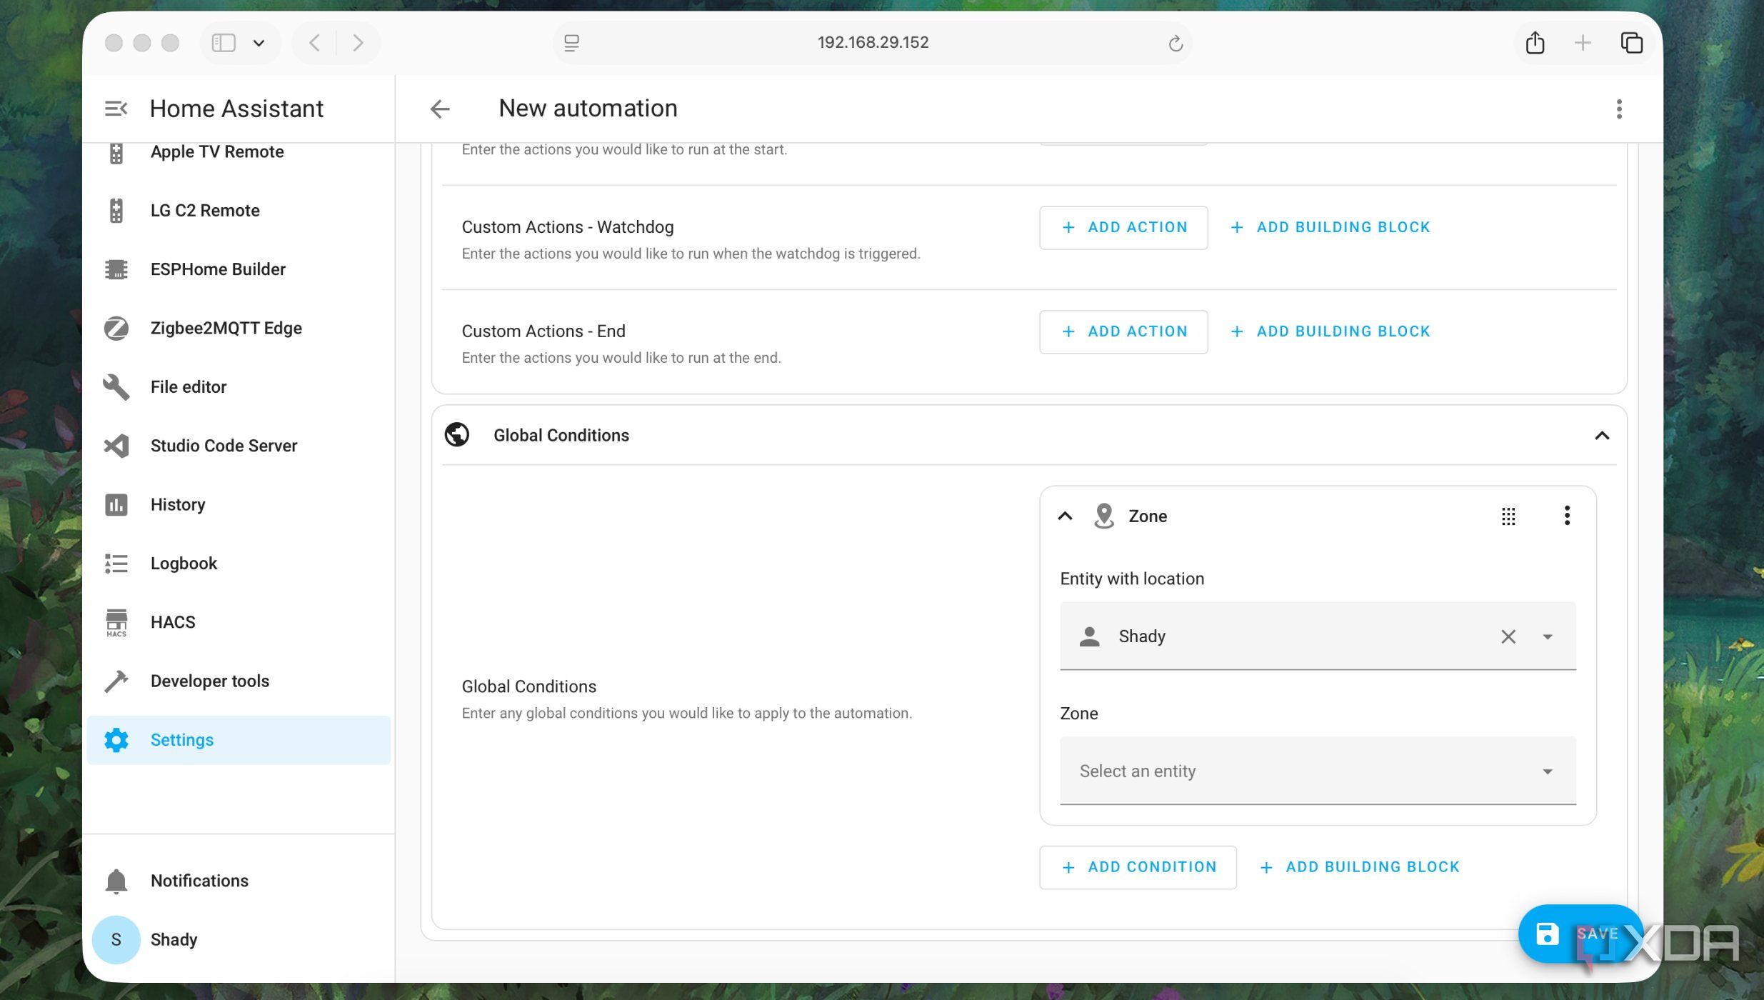The image size is (1764, 1000).
Task: Collapse the Zone condition card
Action: (x=1065, y=516)
